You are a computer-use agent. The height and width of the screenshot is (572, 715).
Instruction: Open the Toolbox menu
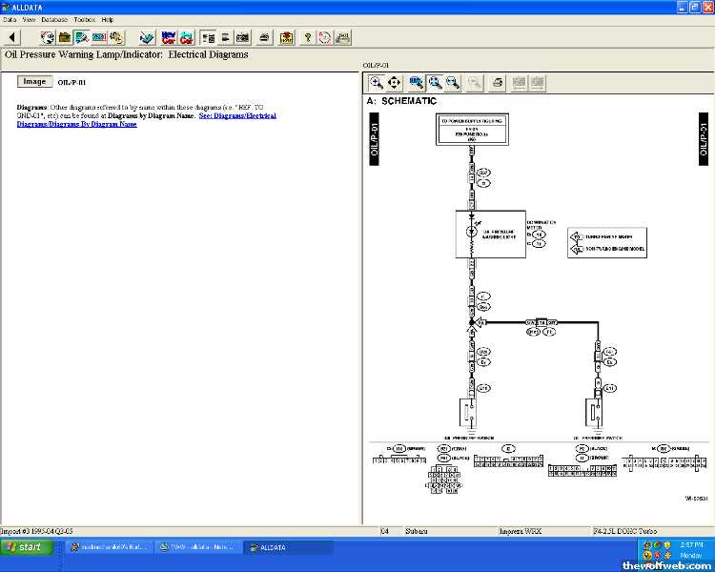coord(84,19)
